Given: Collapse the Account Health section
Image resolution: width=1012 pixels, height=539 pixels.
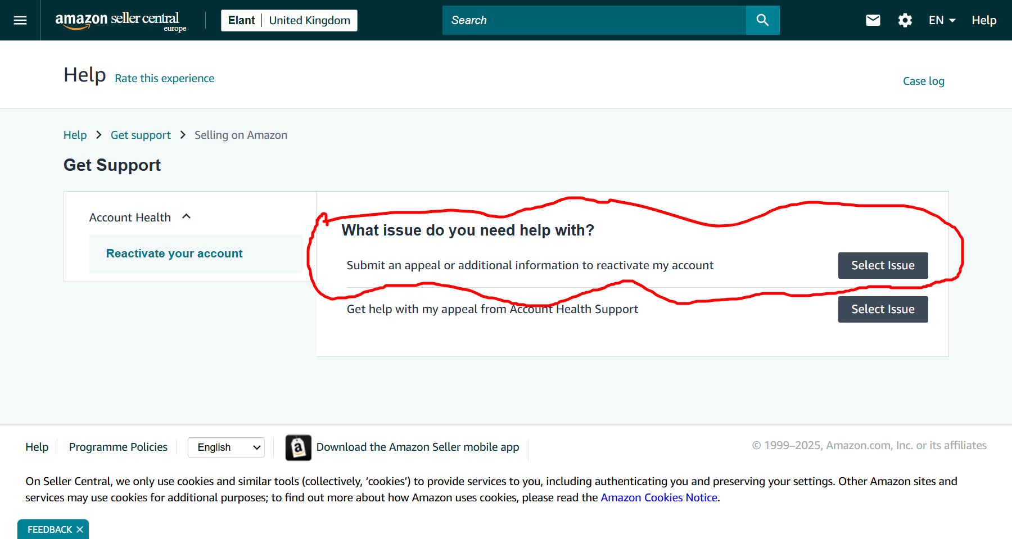Looking at the screenshot, I should (x=140, y=217).
